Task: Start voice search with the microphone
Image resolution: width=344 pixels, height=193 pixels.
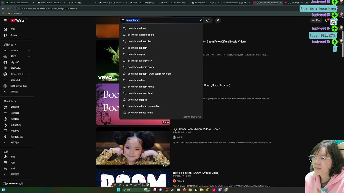Action: (x=218, y=20)
